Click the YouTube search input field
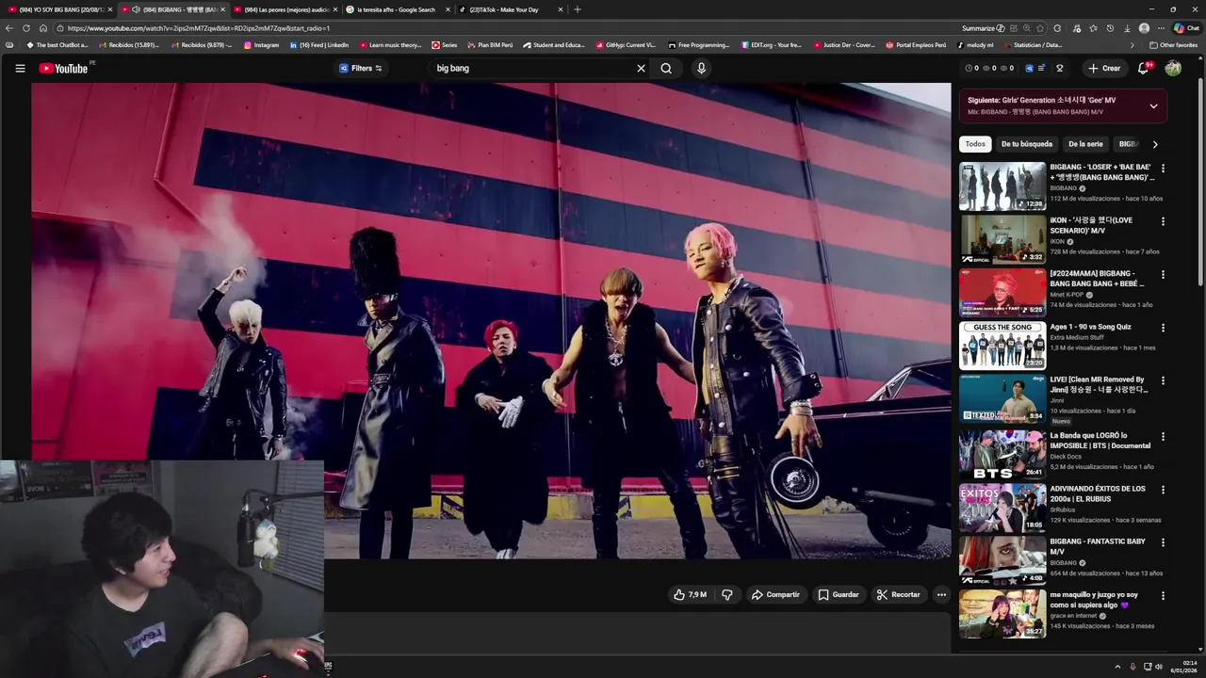1206x678 pixels. pyautogui.click(x=532, y=68)
